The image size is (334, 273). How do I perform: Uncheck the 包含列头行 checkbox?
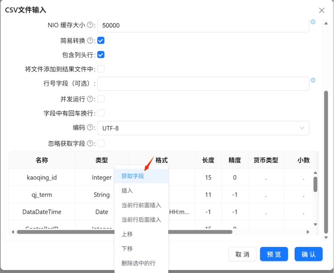click(x=101, y=55)
